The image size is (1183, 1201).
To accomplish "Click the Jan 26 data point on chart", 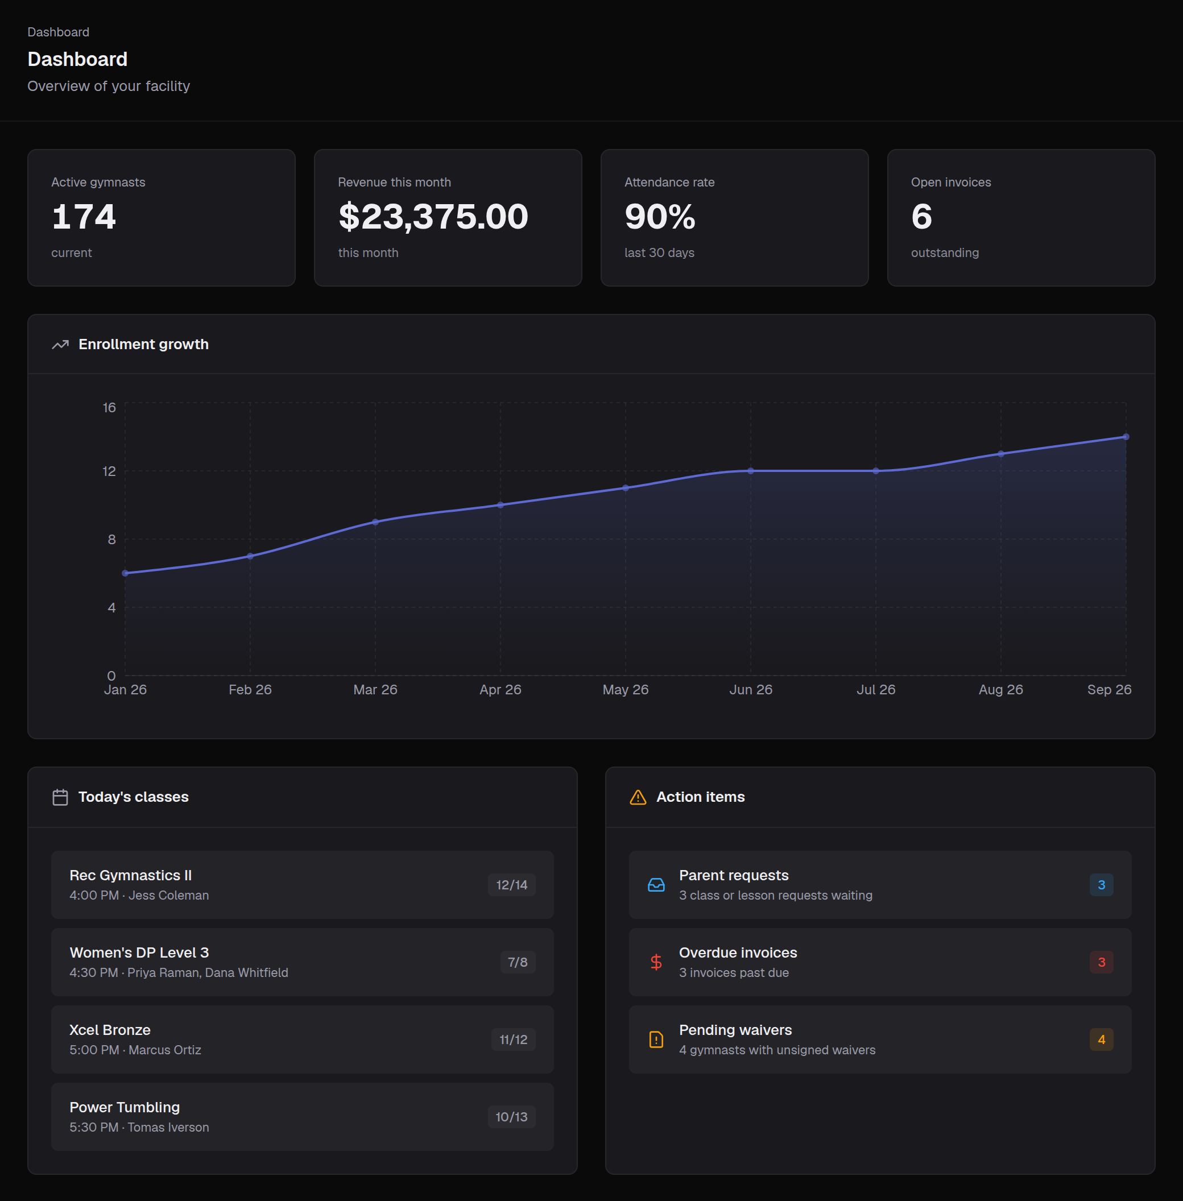I will pos(126,573).
